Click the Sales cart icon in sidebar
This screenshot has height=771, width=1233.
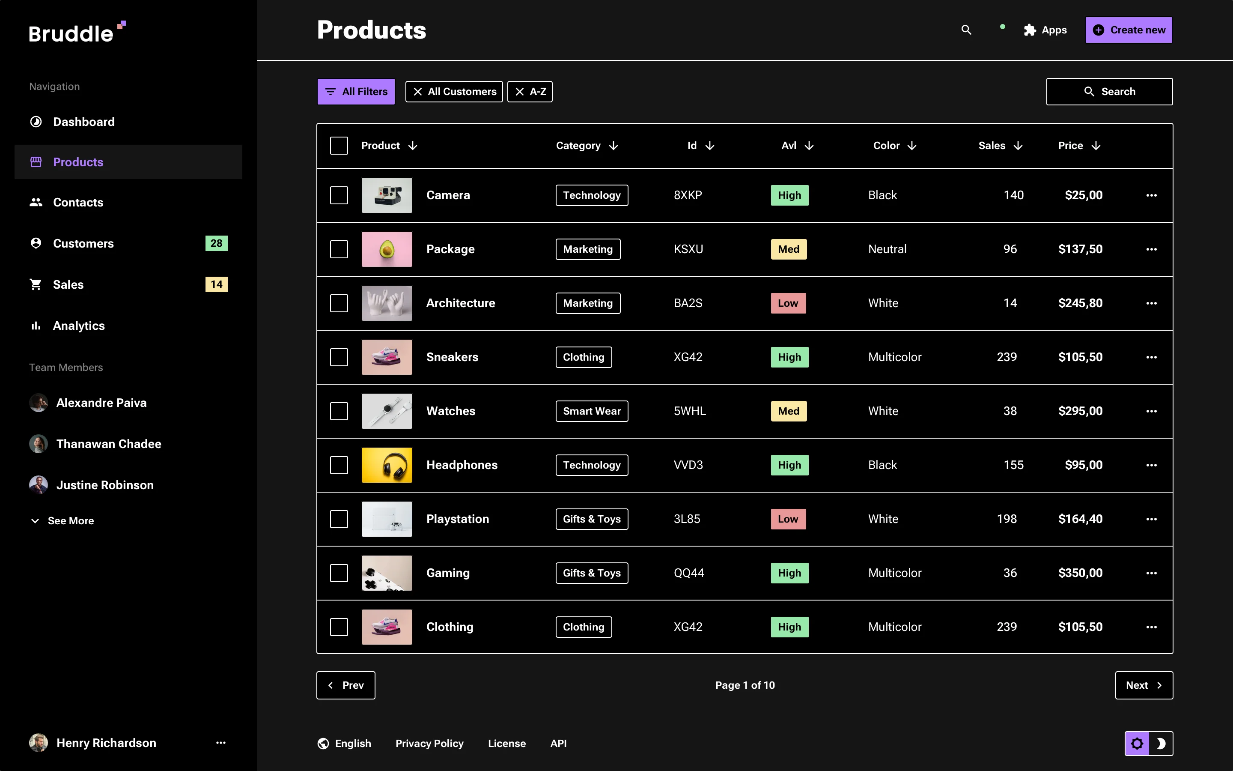(35, 284)
